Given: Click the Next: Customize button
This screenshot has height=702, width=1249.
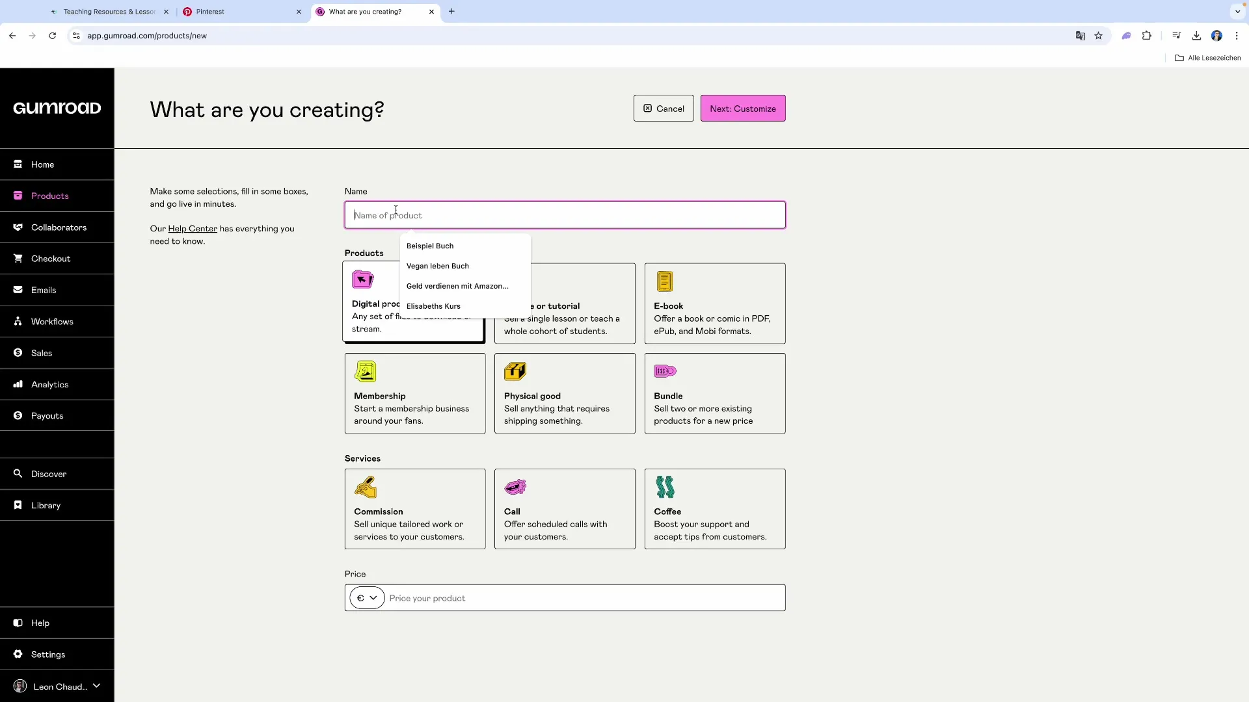Looking at the screenshot, I should point(742,109).
